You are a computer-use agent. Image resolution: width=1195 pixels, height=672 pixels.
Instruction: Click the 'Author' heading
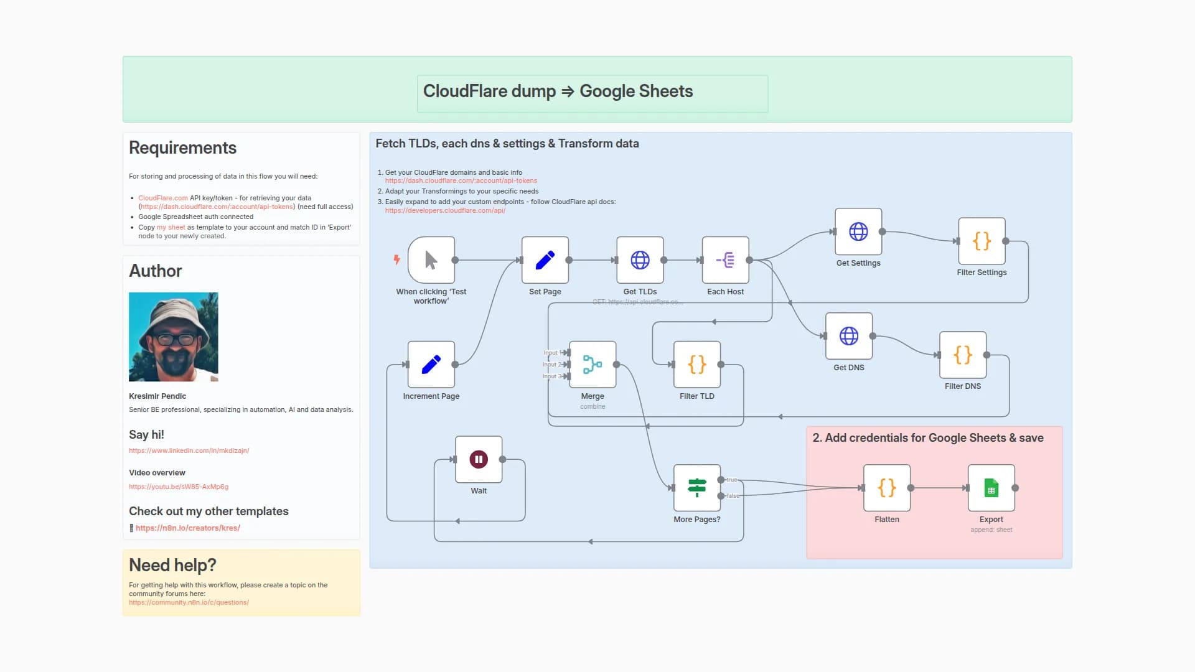click(x=156, y=271)
